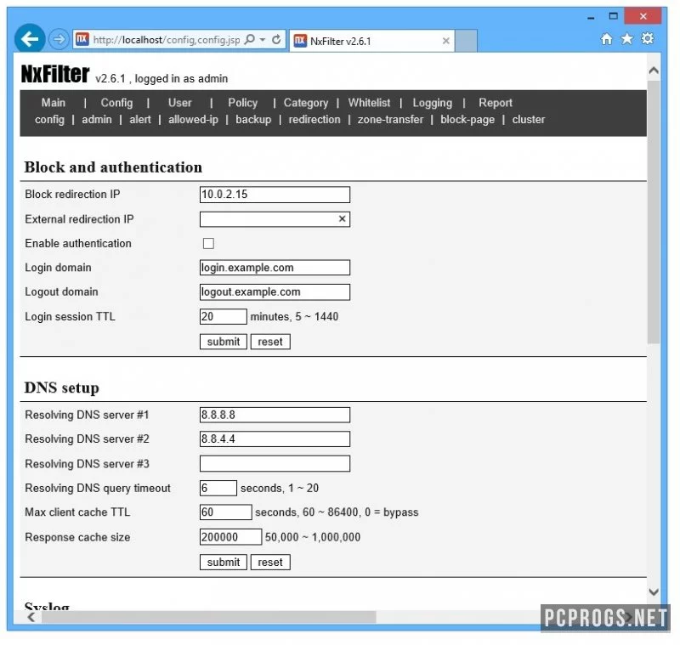Go to zone-transfer submenu link

(390, 120)
